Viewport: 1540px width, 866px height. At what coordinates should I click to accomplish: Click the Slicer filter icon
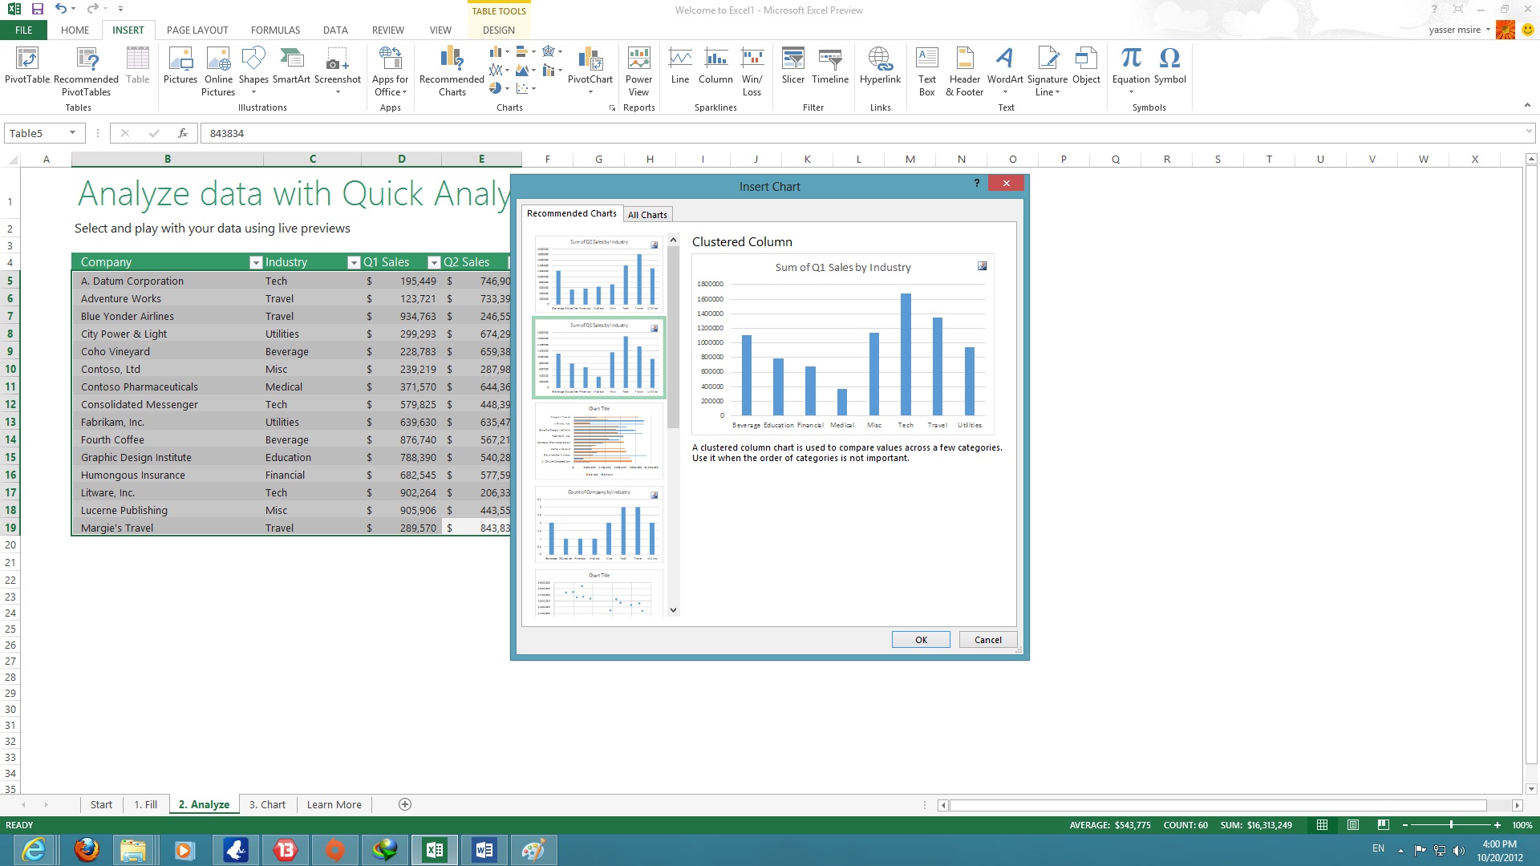(x=793, y=66)
